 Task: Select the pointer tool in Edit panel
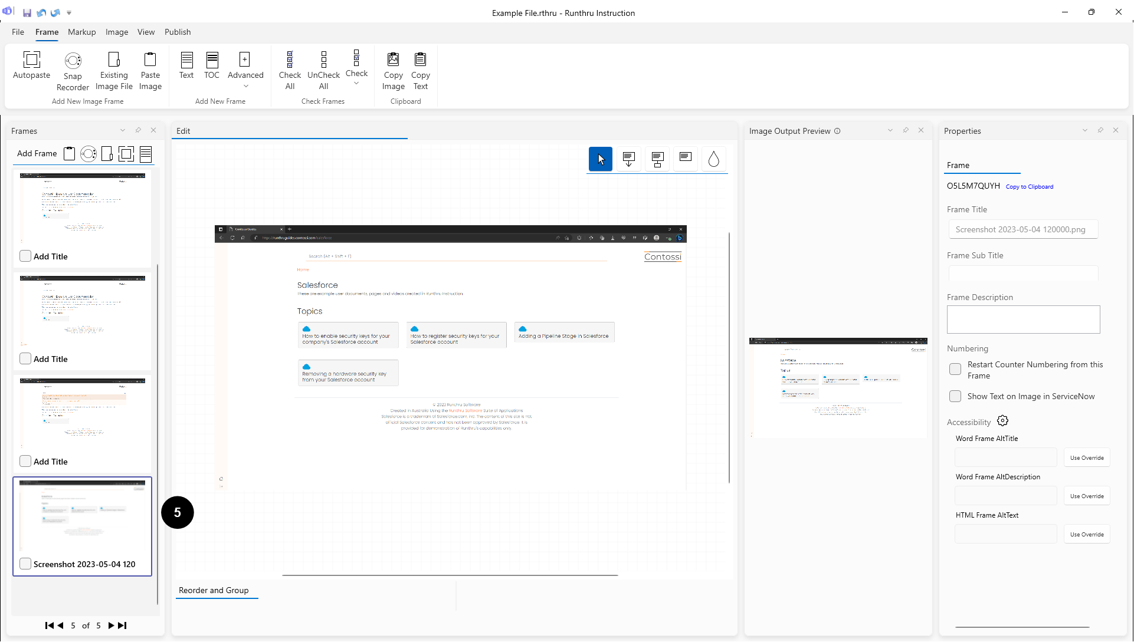(x=600, y=159)
